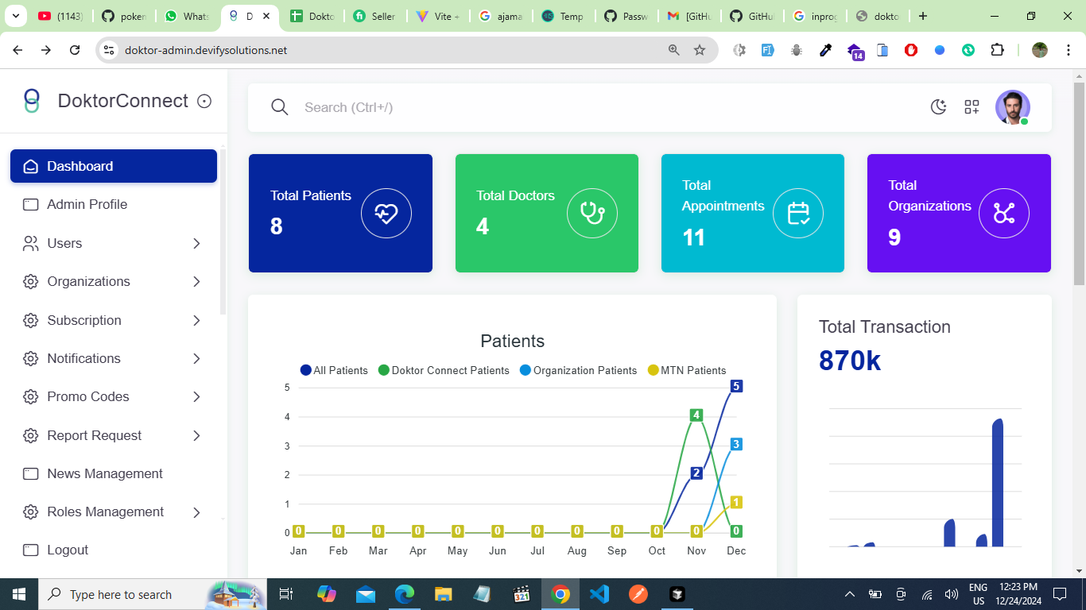Expand the Users submenu chevron
Image resolution: width=1086 pixels, height=610 pixels.
pyautogui.click(x=196, y=243)
